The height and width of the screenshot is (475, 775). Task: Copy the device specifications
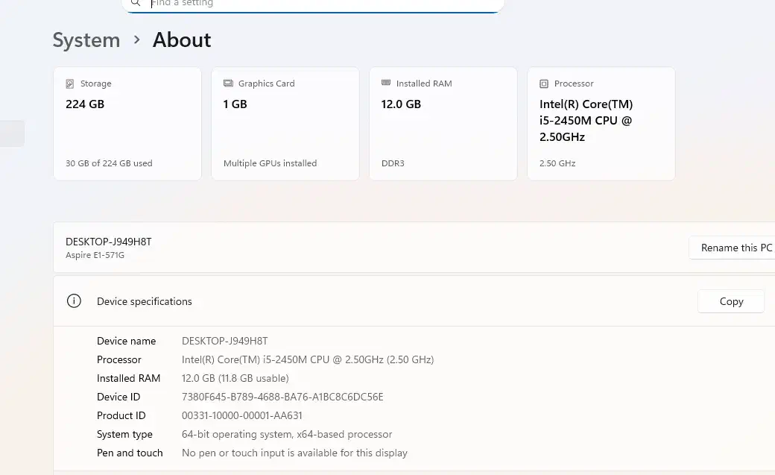click(x=731, y=301)
